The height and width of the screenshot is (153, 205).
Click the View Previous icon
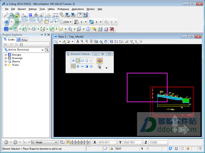116,42
